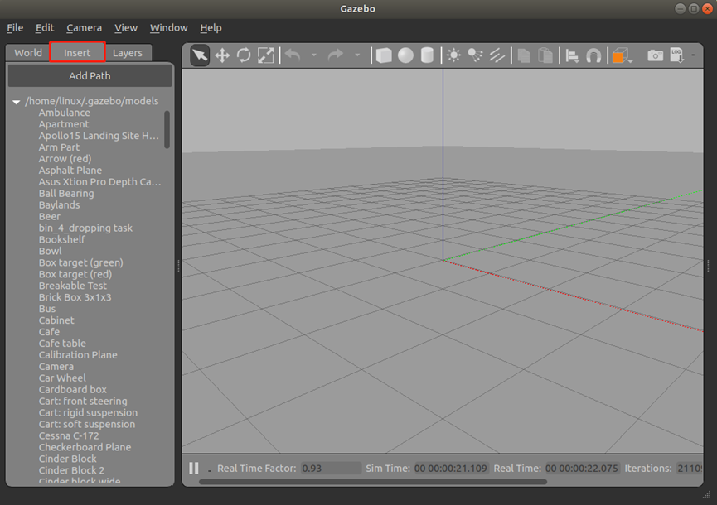Select the Cafe table model
Image resolution: width=717 pixels, height=505 pixels.
coord(62,344)
